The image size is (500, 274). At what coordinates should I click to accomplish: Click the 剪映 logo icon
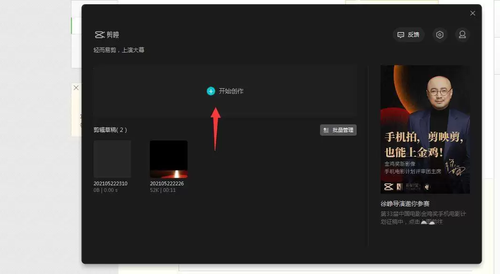(100, 35)
